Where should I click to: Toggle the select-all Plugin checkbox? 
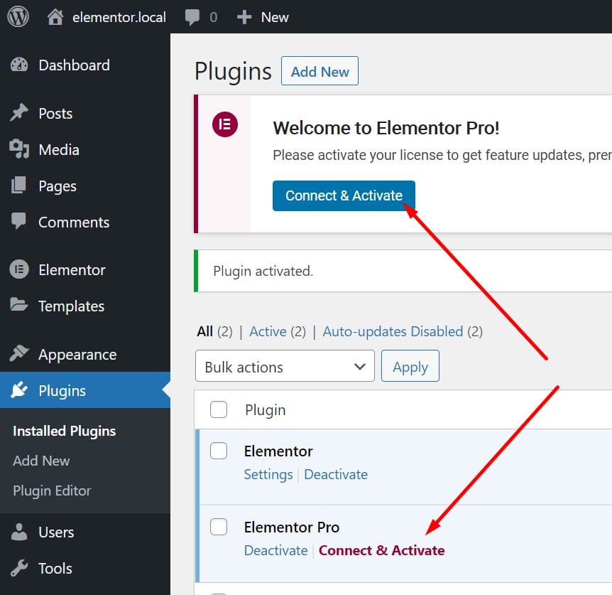(x=219, y=409)
